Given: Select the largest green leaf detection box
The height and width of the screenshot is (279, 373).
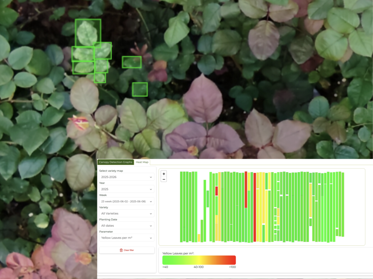Looking at the screenshot, I should pyautogui.click(x=88, y=32).
